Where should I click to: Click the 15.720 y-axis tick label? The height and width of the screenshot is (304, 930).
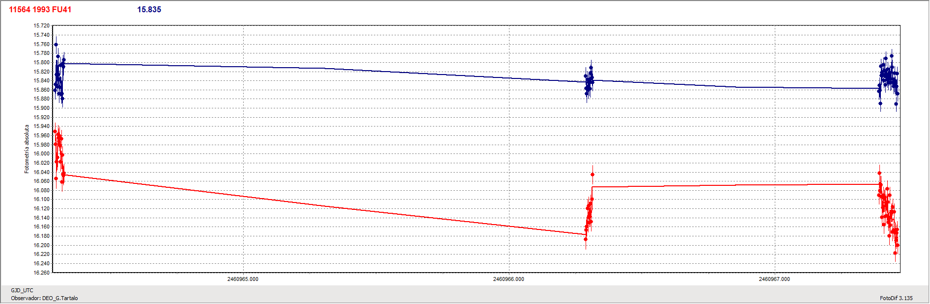pyautogui.click(x=41, y=25)
